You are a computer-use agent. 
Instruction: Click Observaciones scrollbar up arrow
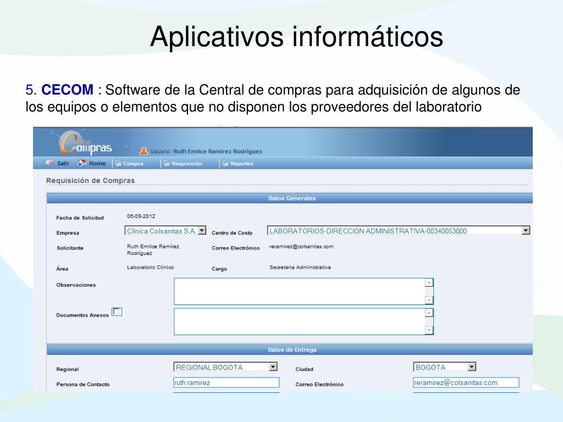tap(429, 283)
